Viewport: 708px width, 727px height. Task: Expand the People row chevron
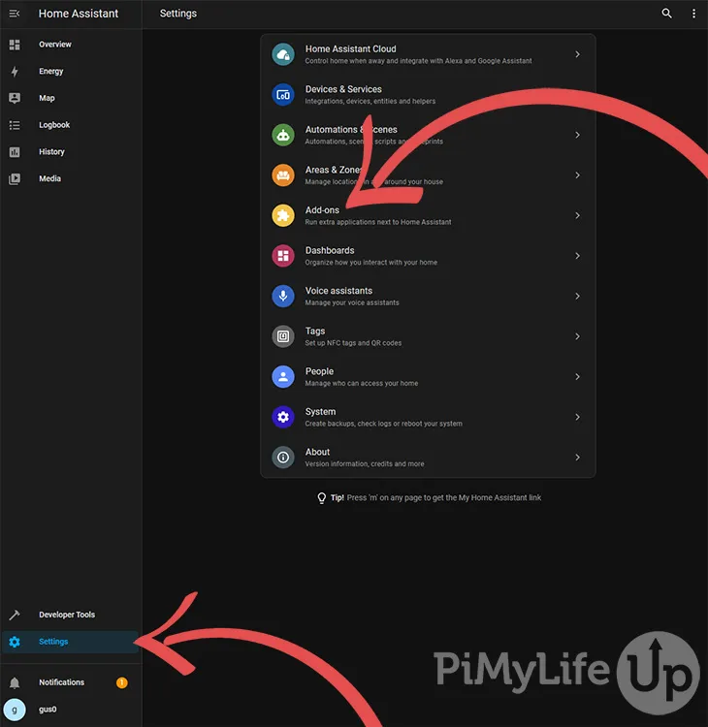578,377
